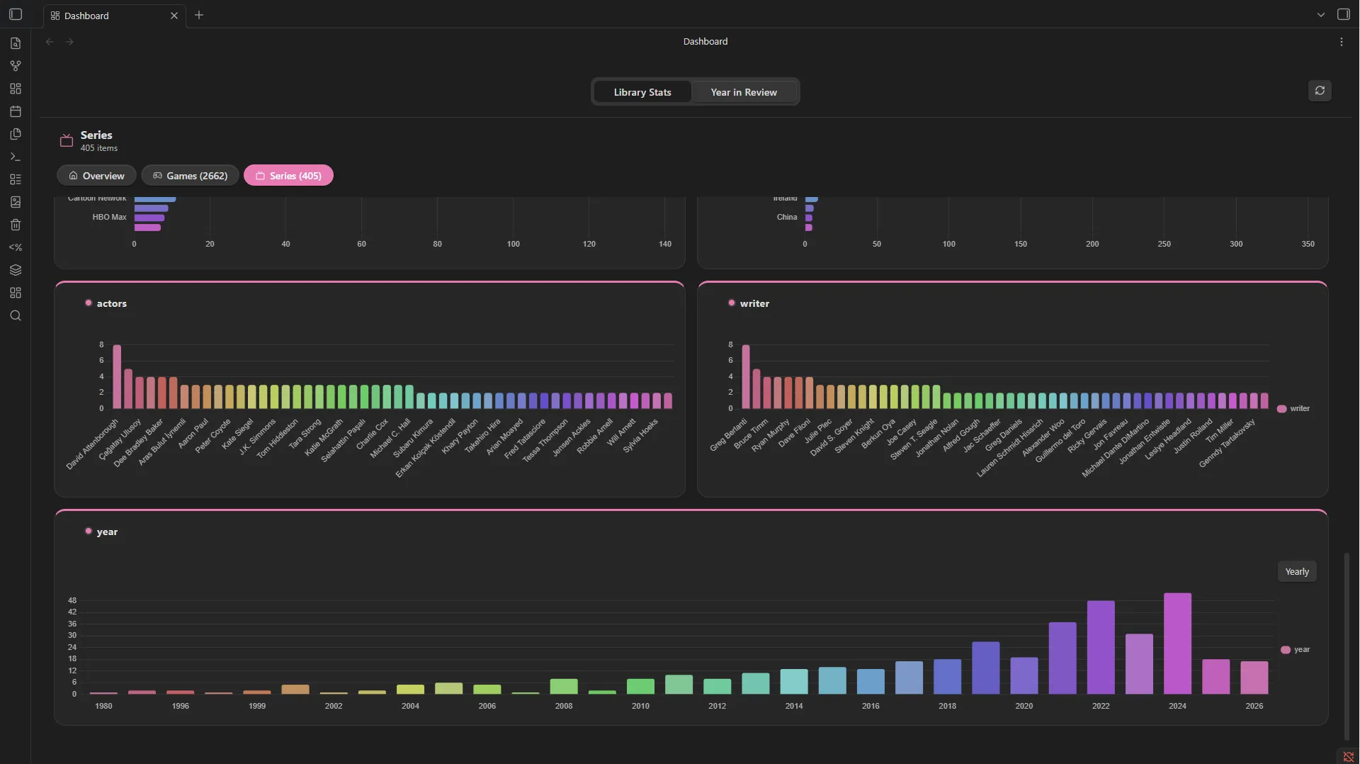Open the Yearly grouping dropdown
Viewport: 1360px width, 764px height.
pyautogui.click(x=1297, y=572)
